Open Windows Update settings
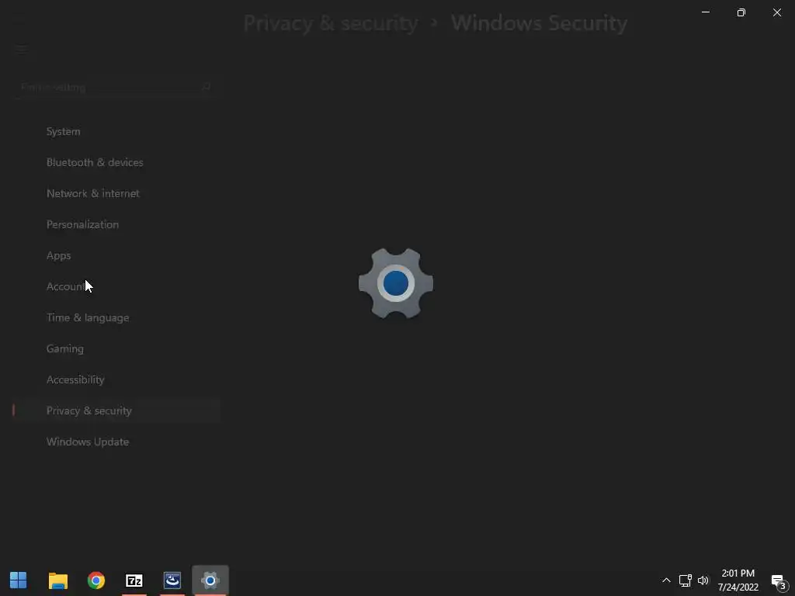The width and height of the screenshot is (795, 596). (88, 442)
